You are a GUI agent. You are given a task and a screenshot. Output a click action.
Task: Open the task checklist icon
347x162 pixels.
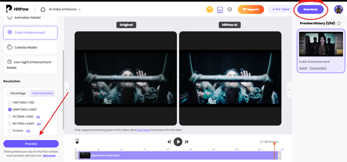coord(220,9)
